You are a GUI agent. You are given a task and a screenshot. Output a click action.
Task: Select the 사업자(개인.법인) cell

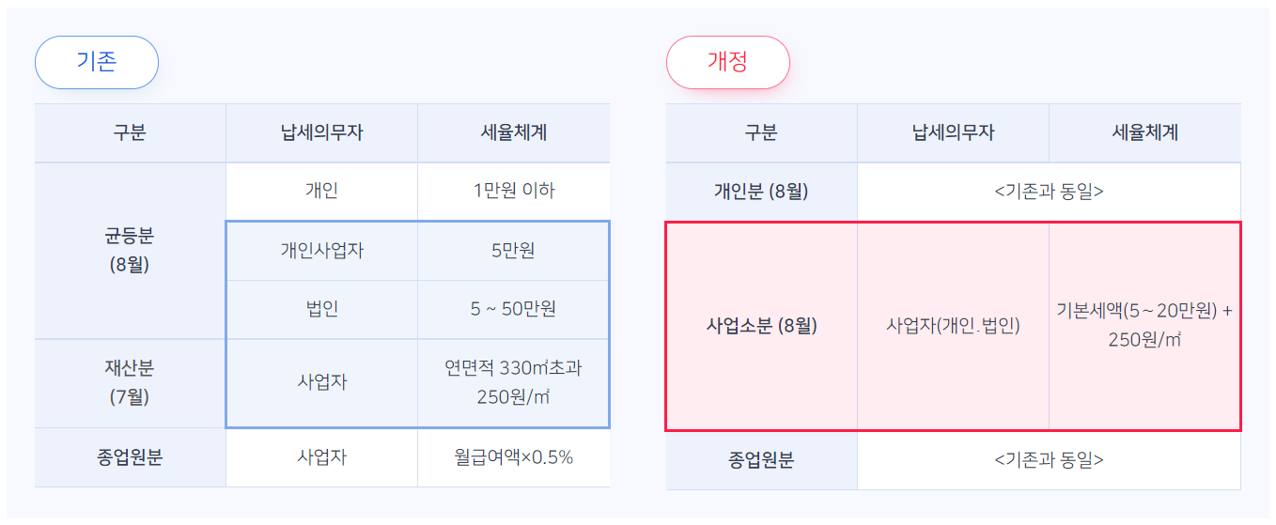pyautogui.click(x=953, y=326)
